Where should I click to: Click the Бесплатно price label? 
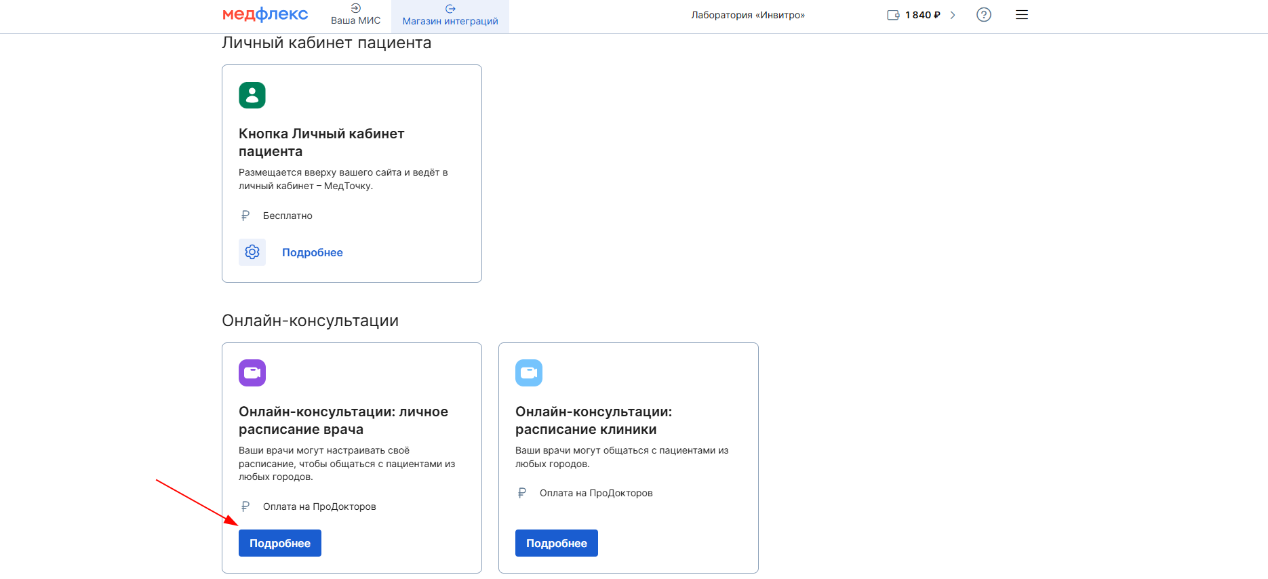tap(288, 216)
